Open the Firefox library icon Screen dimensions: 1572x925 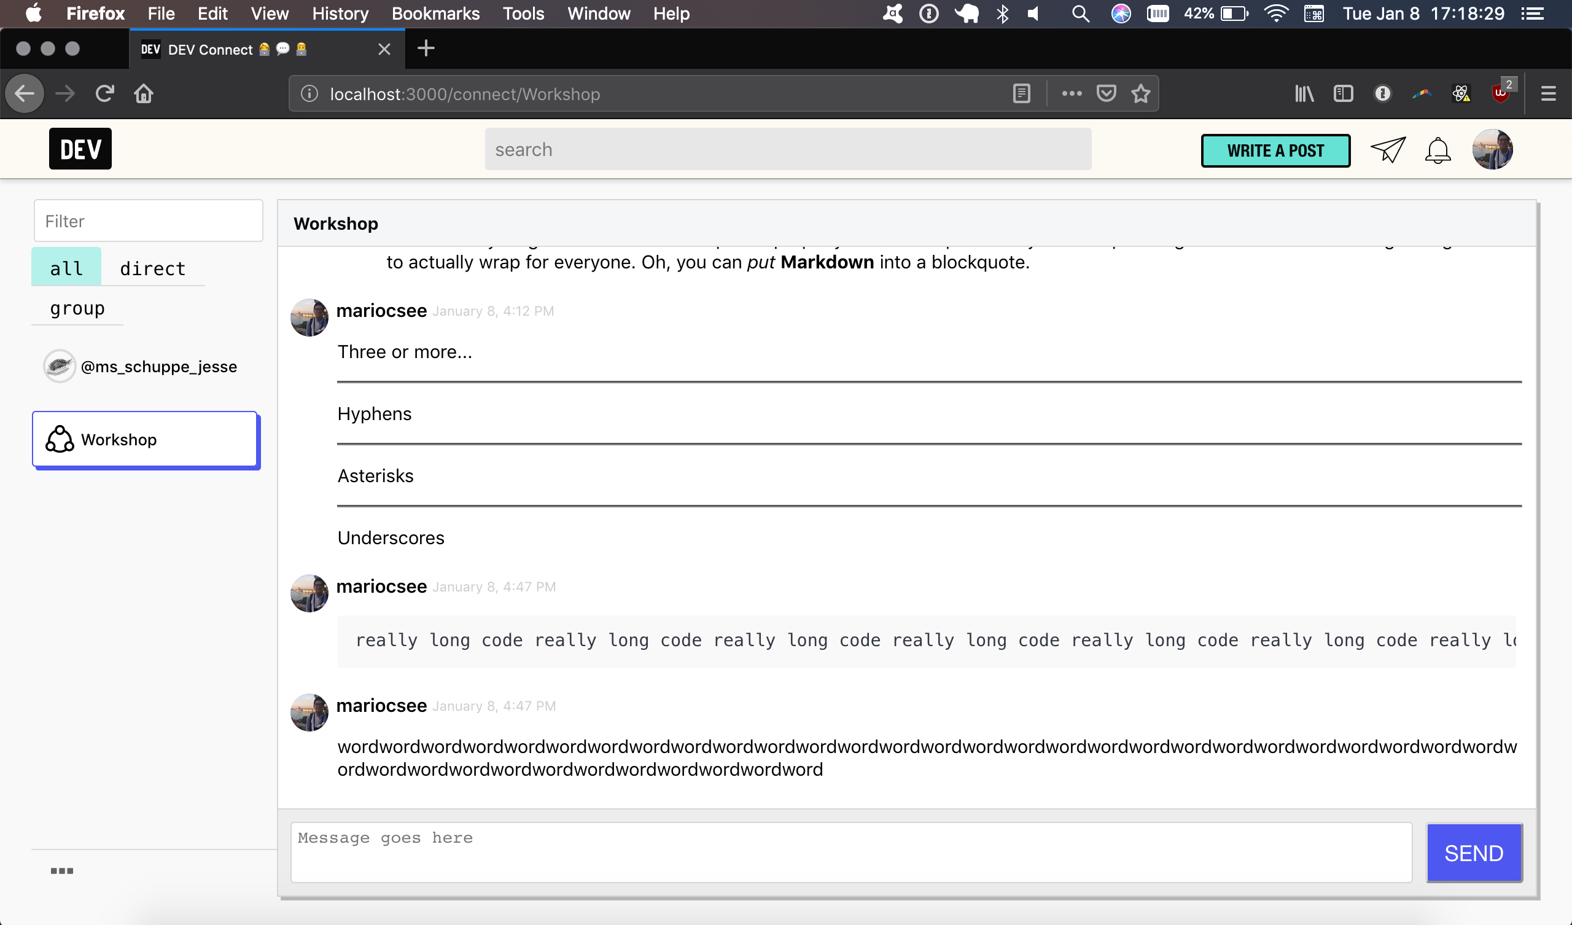pos(1304,93)
